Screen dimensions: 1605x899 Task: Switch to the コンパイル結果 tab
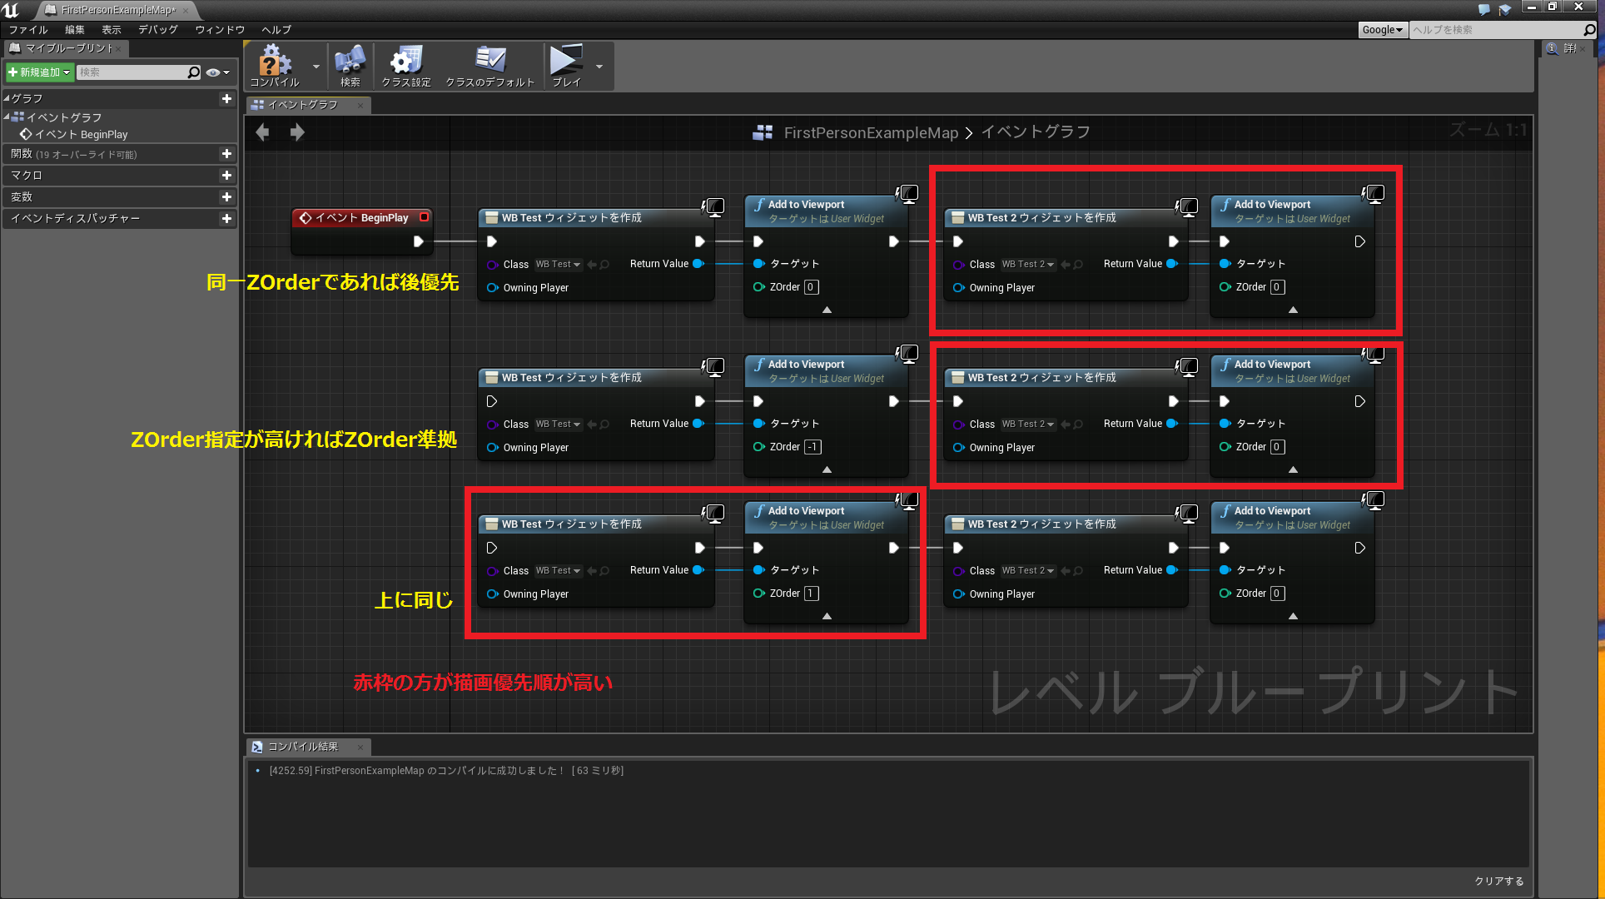tap(303, 747)
